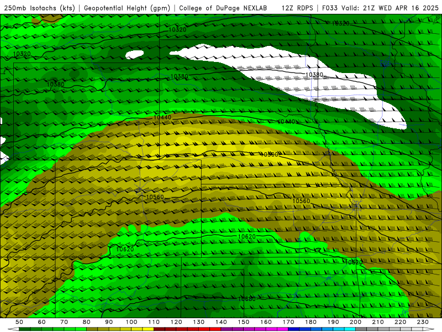
Task: Click legend value 230 on the scale
Action: click(x=423, y=322)
